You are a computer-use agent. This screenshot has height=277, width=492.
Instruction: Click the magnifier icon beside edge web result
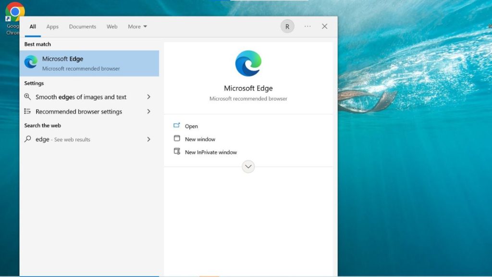[28, 139]
